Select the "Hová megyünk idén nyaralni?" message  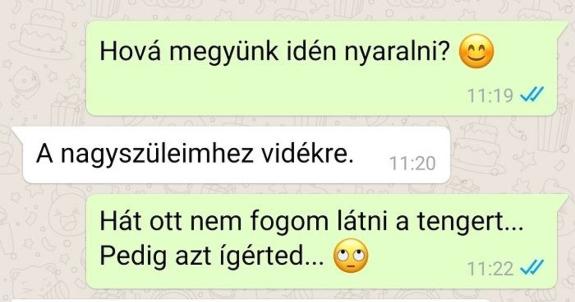pos(322,69)
